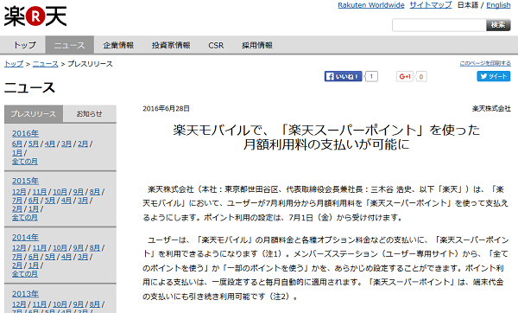Open 11月 under 2015年
This screenshot has width=518, height=313.
coord(40,192)
